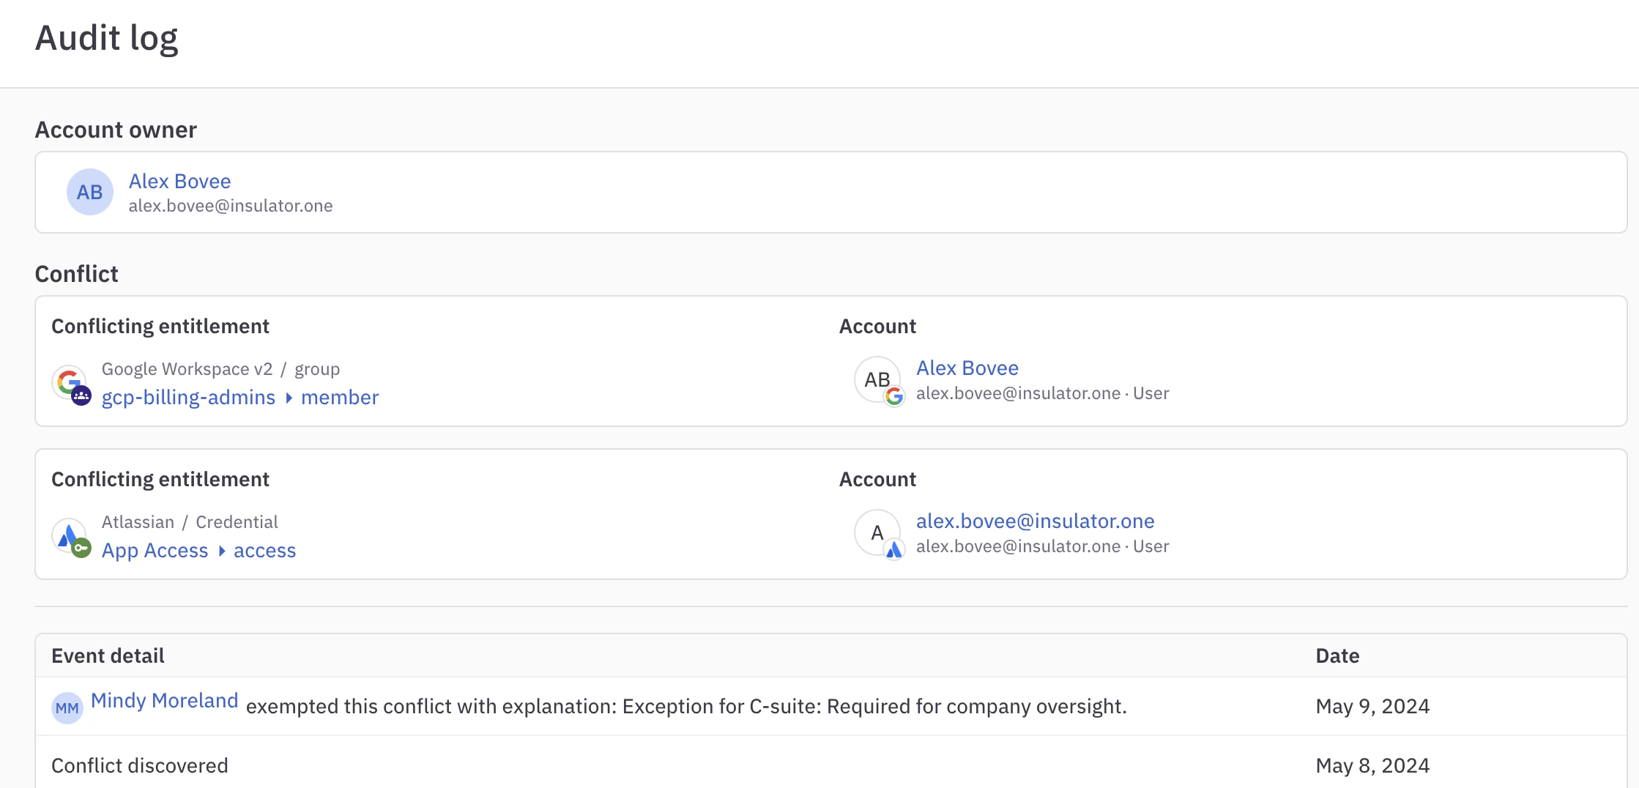Select Mindy Moreland's MM avatar
Image resolution: width=1639 pixels, height=788 pixels.
67,707
